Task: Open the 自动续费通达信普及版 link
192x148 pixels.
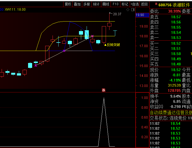Action: click(171, 113)
